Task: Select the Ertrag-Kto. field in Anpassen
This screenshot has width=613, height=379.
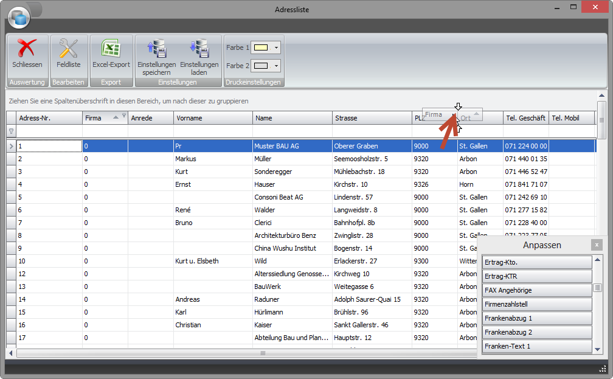Action: (536, 262)
